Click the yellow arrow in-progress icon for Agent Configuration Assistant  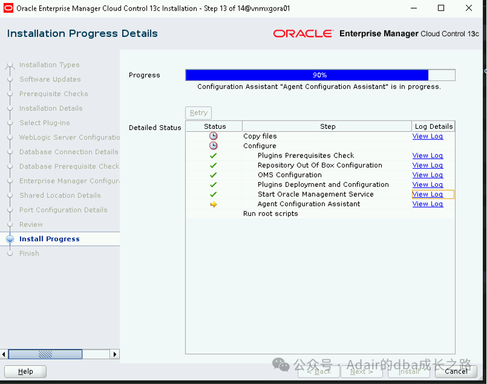tap(214, 204)
